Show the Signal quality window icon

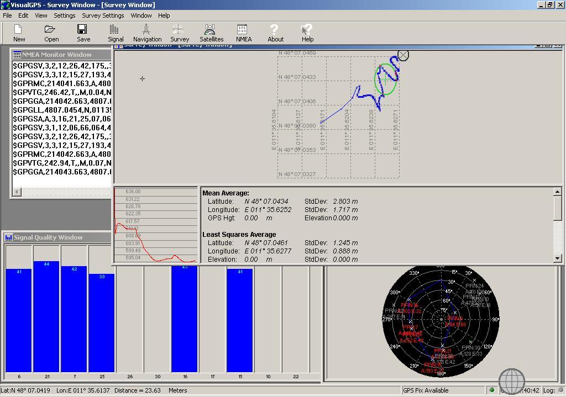pyautogui.click(x=114, y=29)
